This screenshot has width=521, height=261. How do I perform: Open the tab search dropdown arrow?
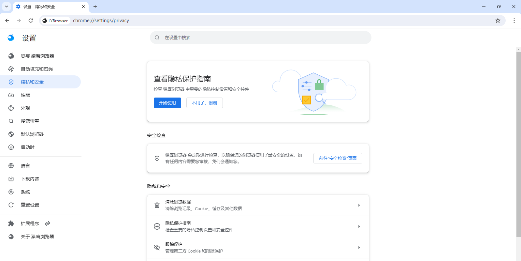[x=7, y=7]
